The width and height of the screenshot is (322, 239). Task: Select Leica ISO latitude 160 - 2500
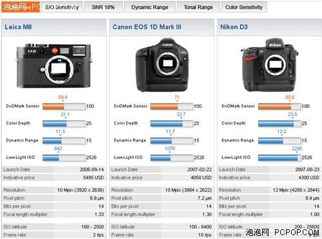[x=93, y=227]
